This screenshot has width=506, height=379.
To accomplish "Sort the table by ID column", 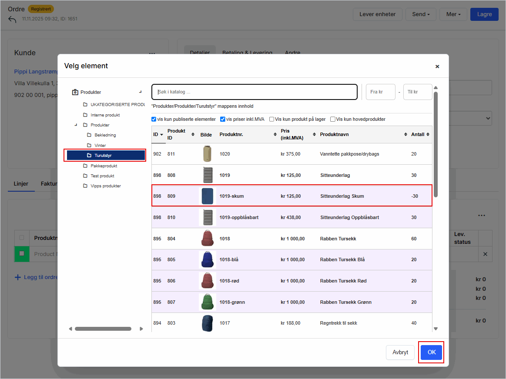I will (x=158, y=135).
